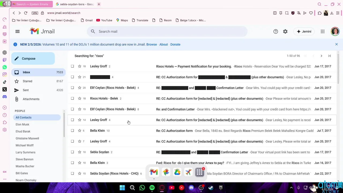Open the YouTube bookmark
This screenshot has width=343, height=193.
[104, 20]
